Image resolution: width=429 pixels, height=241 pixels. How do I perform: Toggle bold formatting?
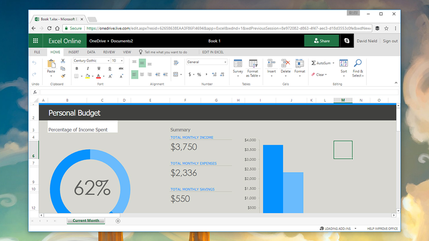click(x=77, y=69)
